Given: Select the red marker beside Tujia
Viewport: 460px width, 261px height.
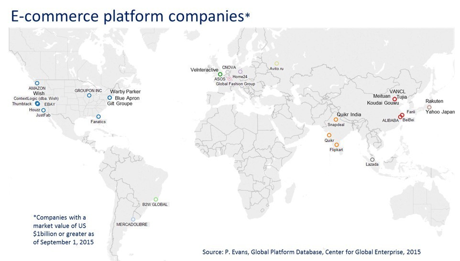Looking at the screenshot, I should click(394, 99).
